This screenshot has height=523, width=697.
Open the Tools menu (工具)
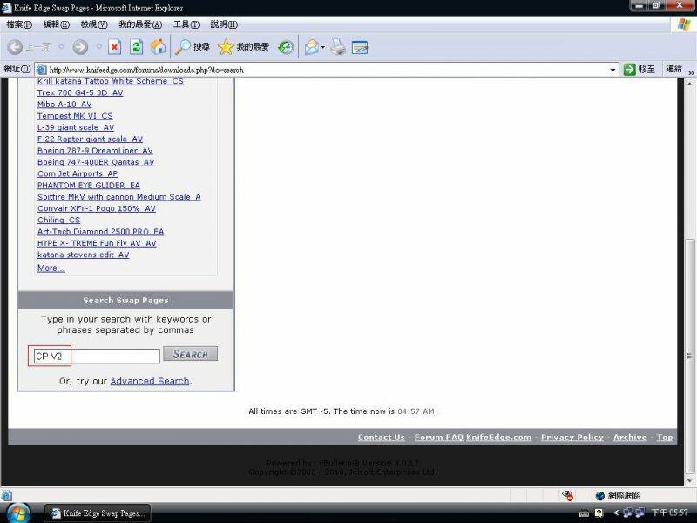click(x=186, y=24)
